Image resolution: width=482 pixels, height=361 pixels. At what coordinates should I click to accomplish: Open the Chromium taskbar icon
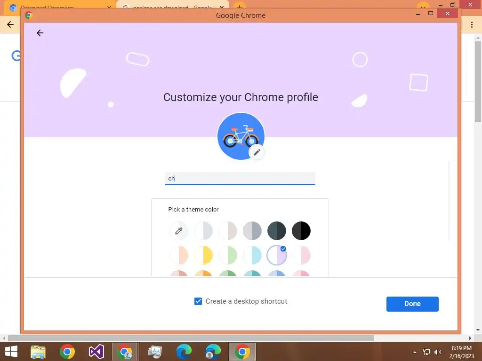(125, 352)
